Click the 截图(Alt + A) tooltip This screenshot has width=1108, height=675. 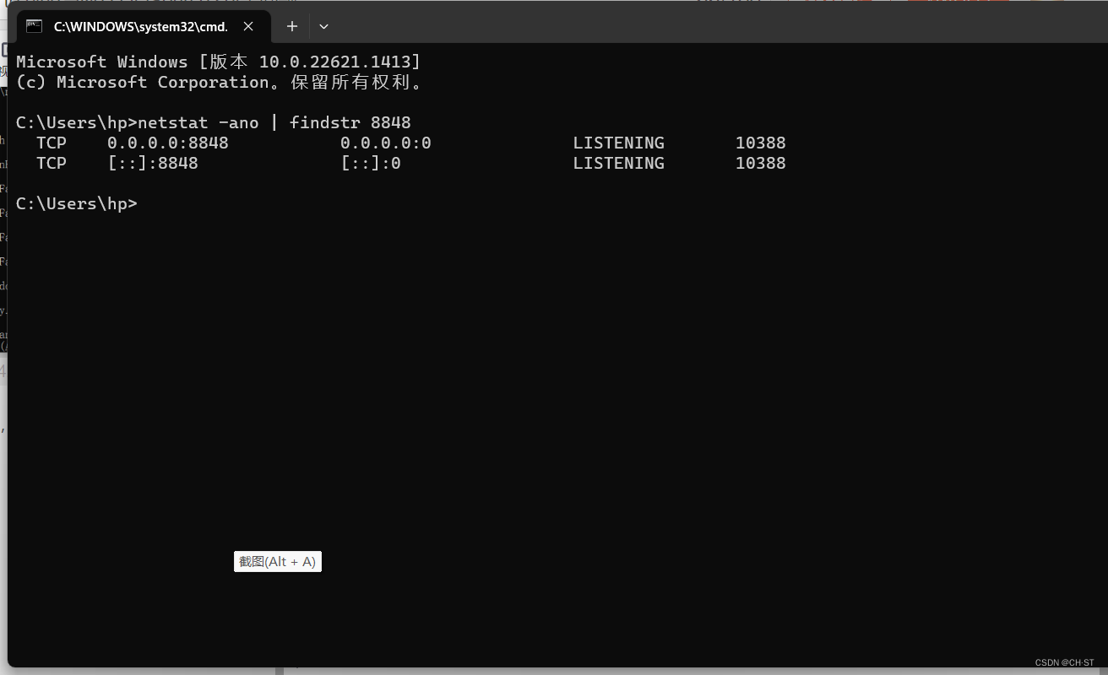point(278,562)
